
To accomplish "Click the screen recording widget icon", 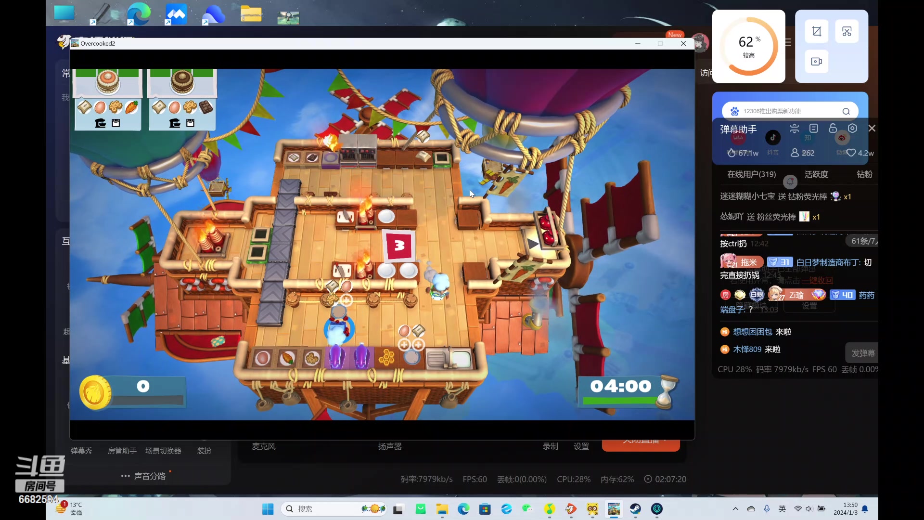I will [x=817, y=62].
